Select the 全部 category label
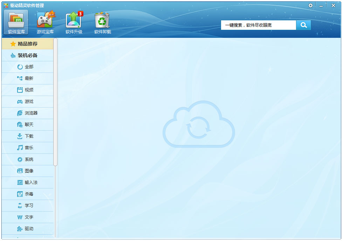Image resolution: width=343 pixels, height=241 pixels. (x=29, y=67)
